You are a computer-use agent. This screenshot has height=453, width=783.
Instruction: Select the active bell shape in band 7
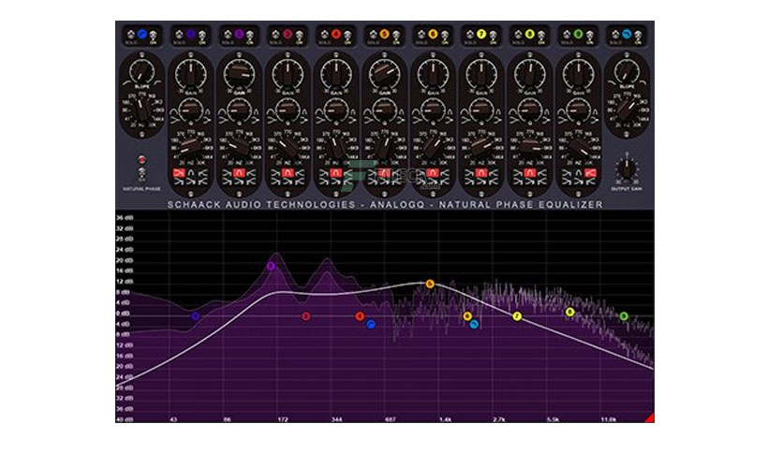tap(481, 173)
